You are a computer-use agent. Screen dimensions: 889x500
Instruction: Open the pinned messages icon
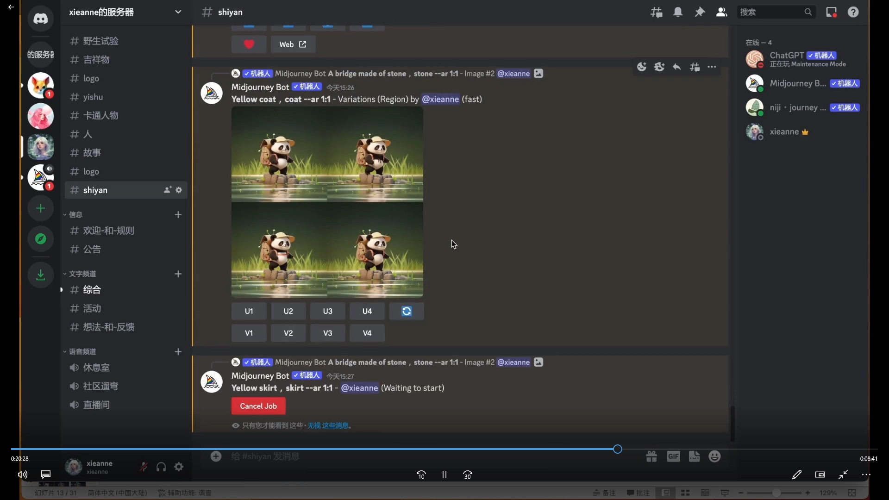click(700, 12)
